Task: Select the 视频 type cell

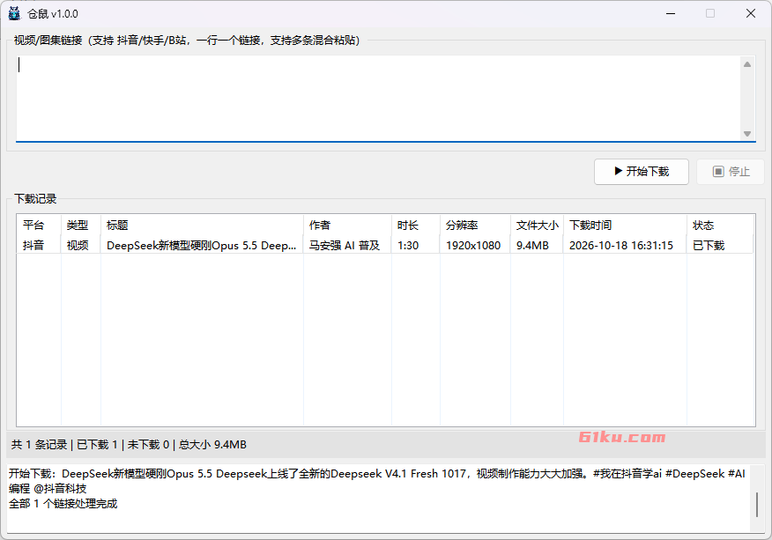Action: [x=81, y=245]
